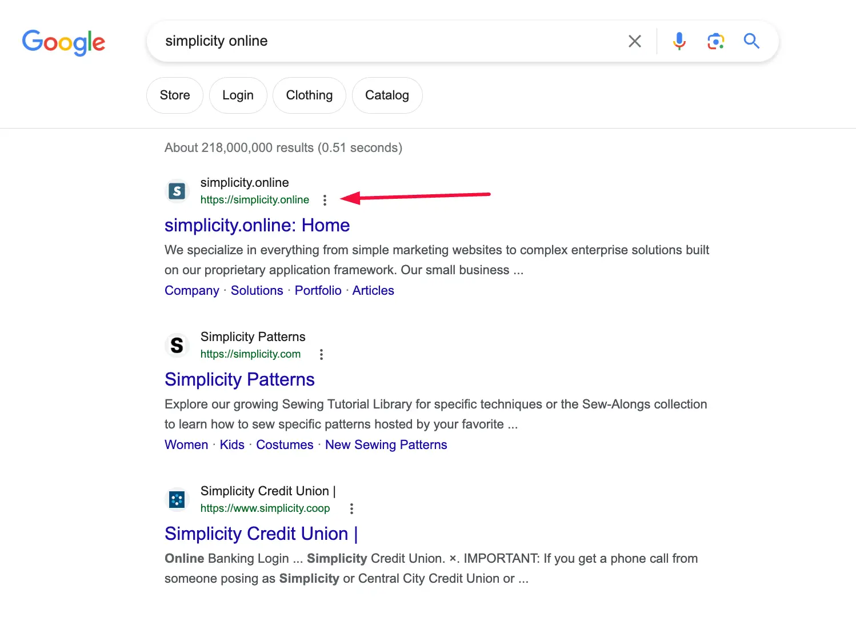Click the https://www.simplicity.coop URL text

pos(265,508)
